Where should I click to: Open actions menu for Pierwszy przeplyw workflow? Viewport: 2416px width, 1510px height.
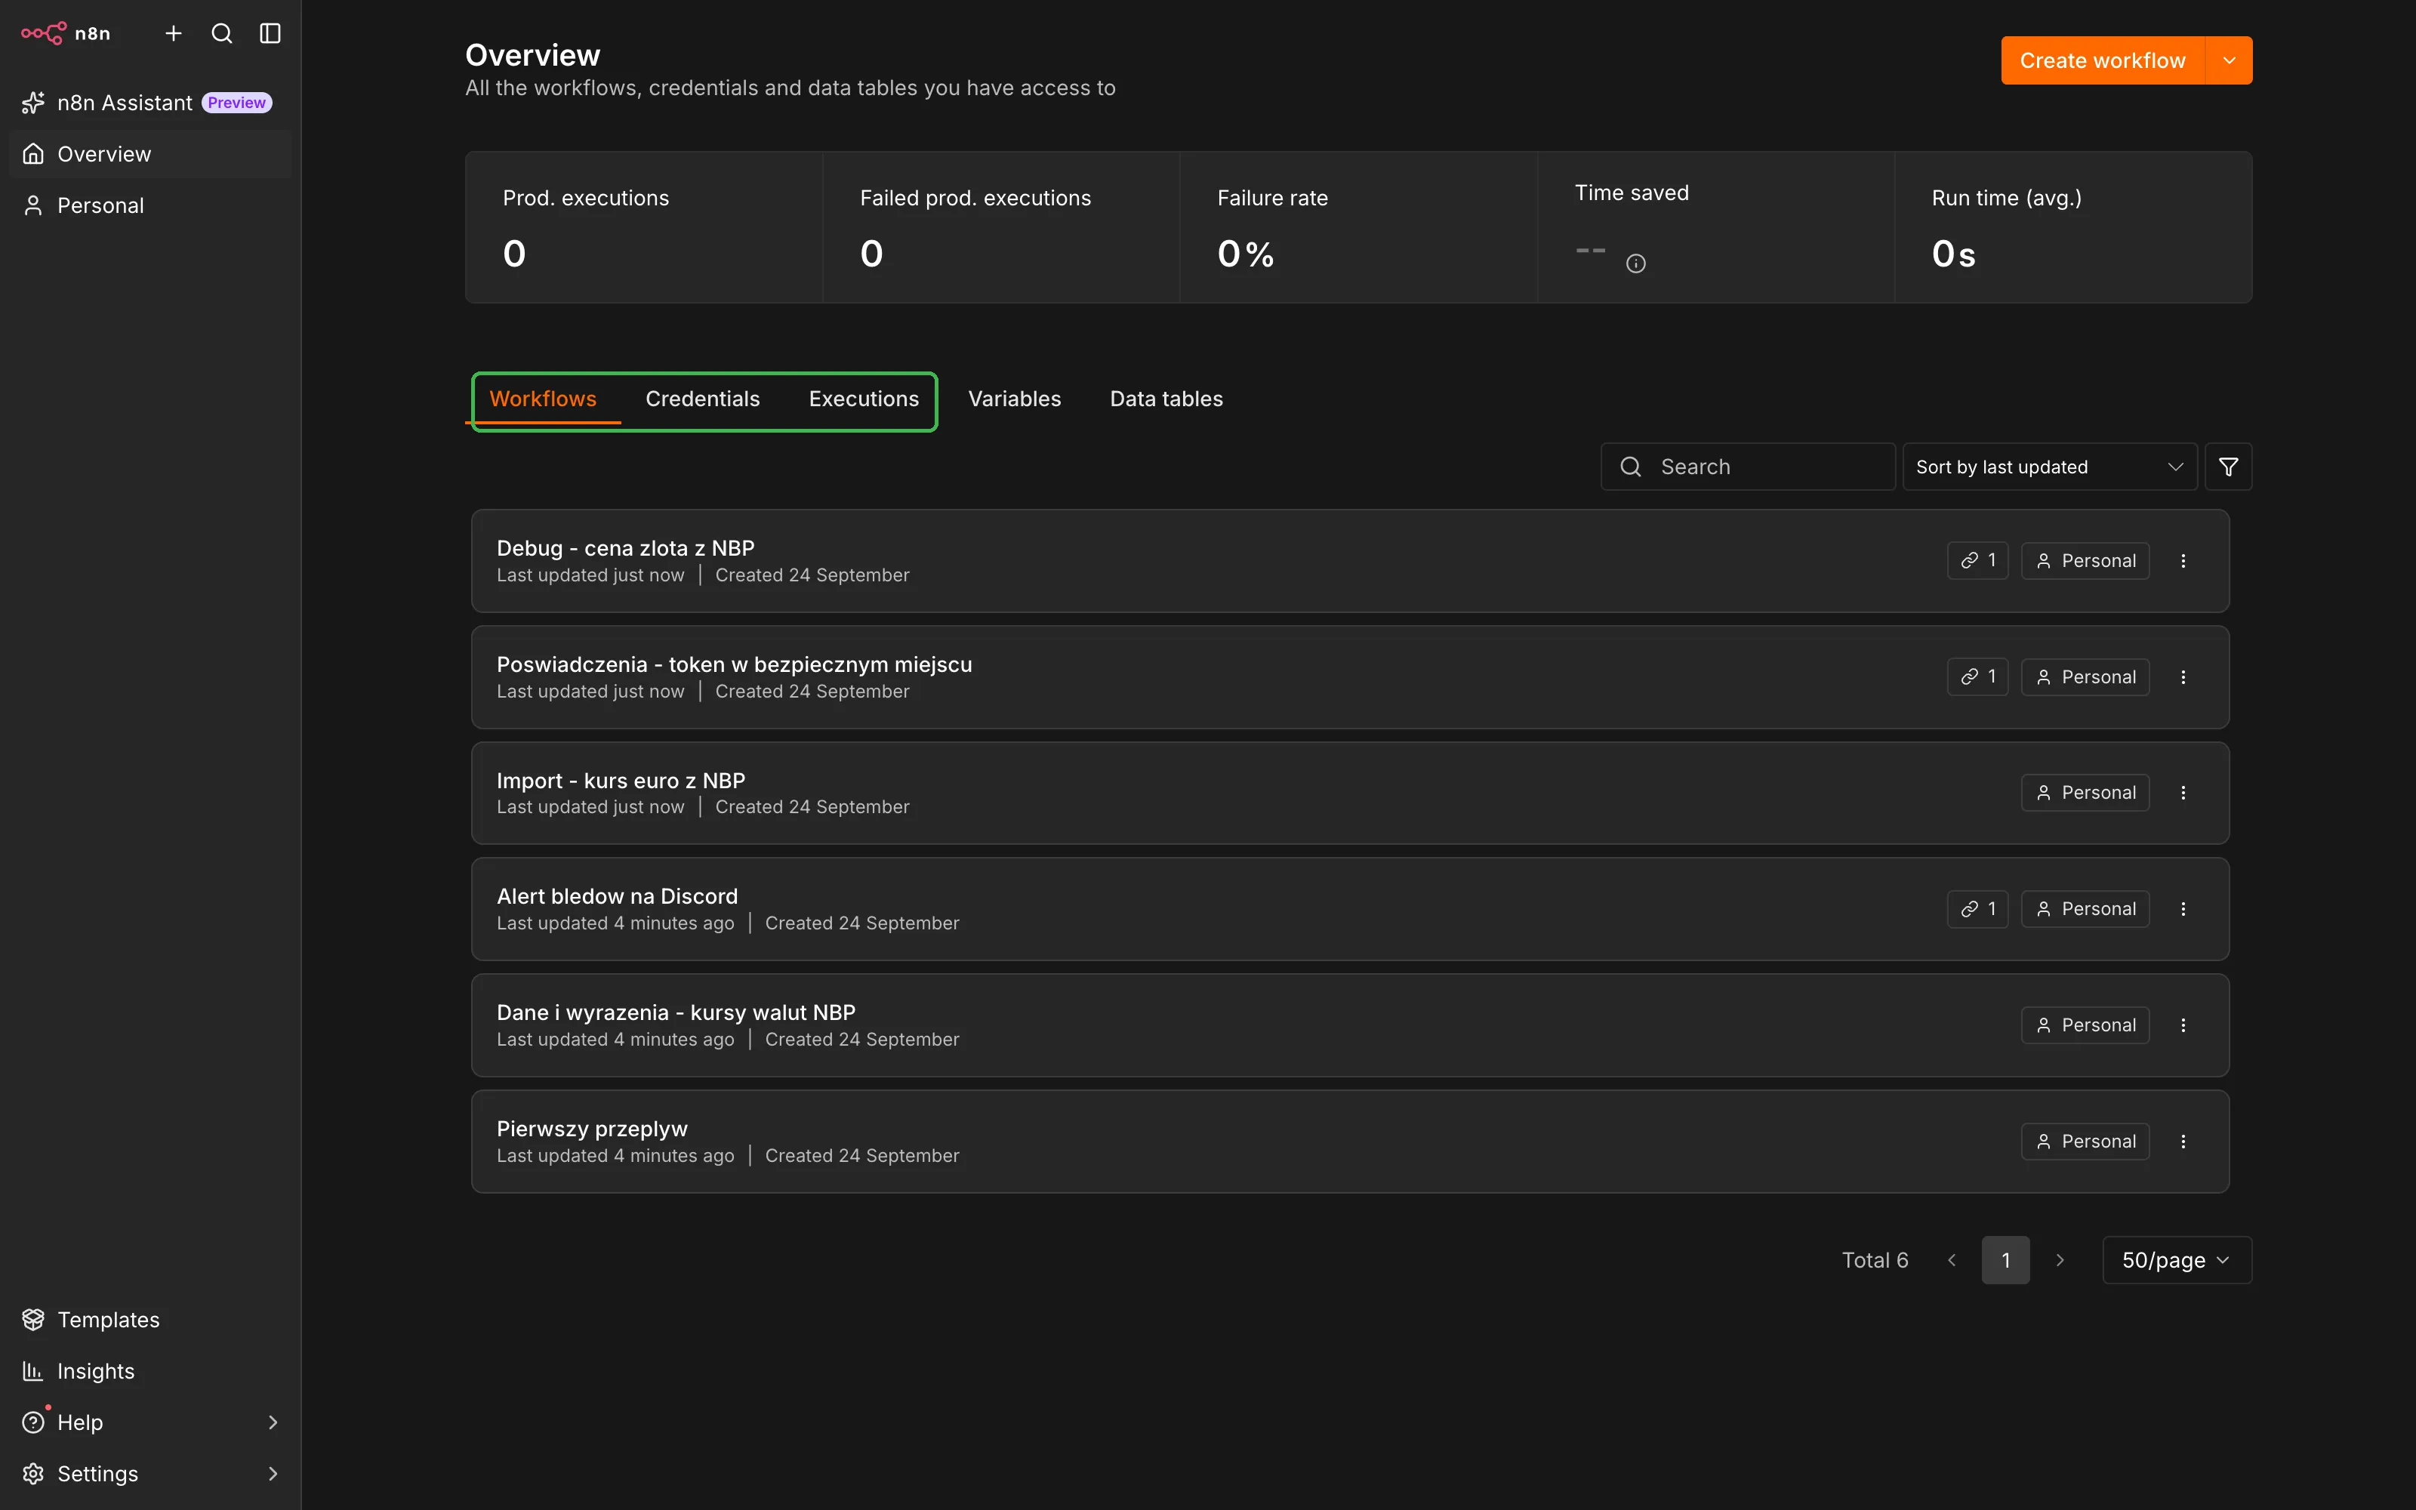tap(2183, 1142)
